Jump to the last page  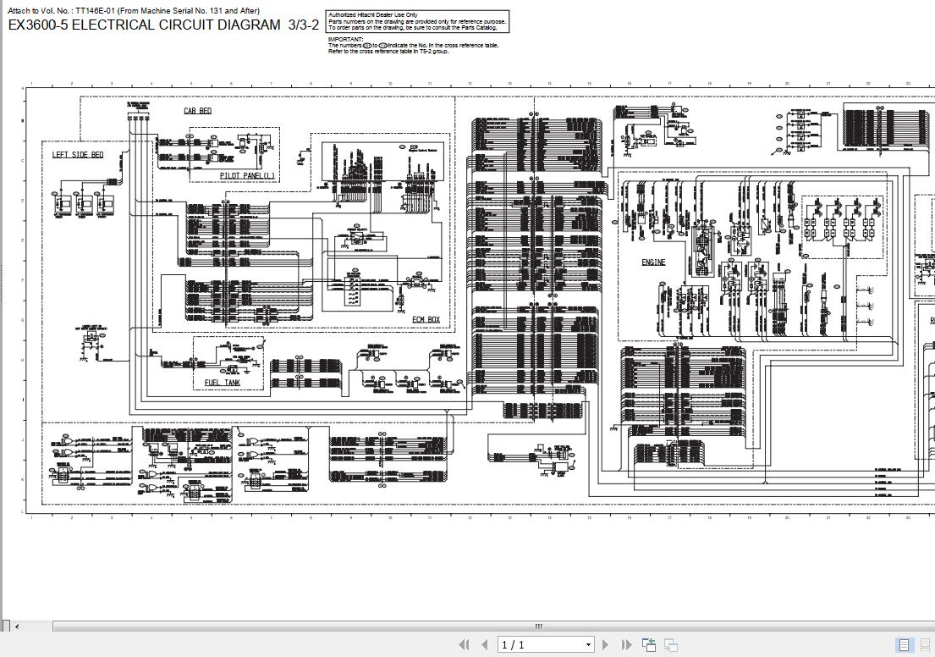click(x=626, y=644)
